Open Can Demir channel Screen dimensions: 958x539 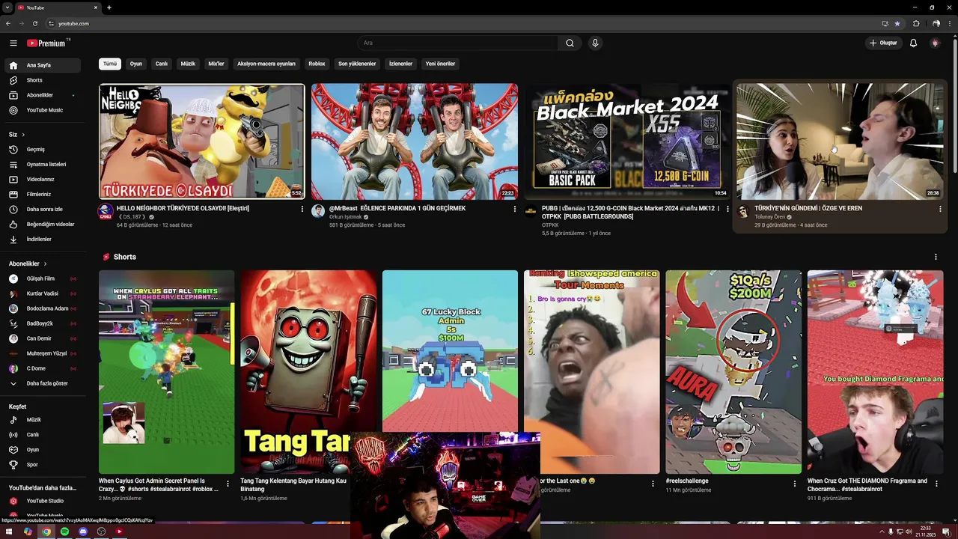42,338
